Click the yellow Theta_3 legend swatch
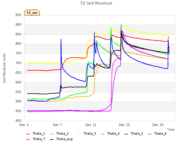193x145 pixels. pyautogui.click(x=79, y=134)
